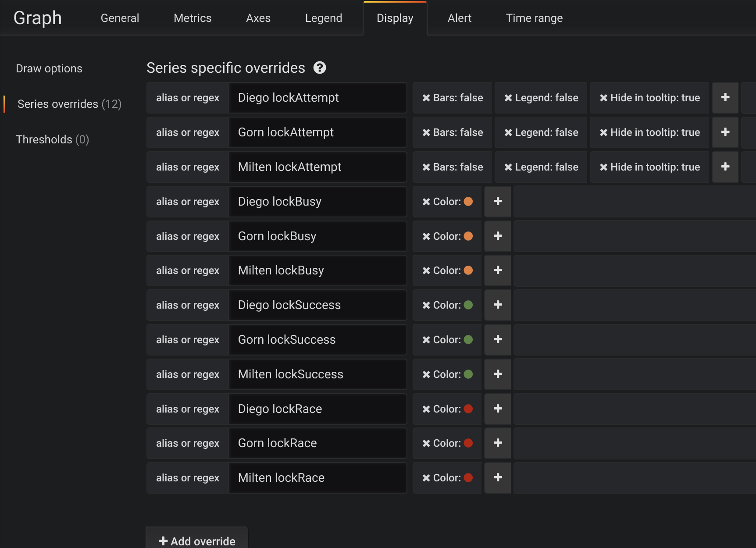Remove Hide in tooltip from Milten lockAttempt

coord(604,167)
